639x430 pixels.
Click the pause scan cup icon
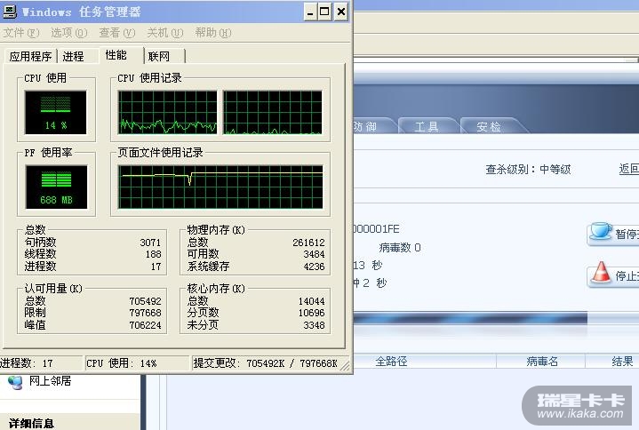click(601, 231)
